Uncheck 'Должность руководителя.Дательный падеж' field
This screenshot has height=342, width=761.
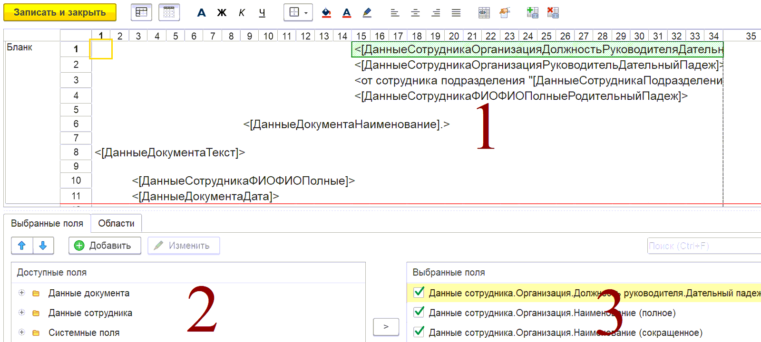tap(419, 293)
